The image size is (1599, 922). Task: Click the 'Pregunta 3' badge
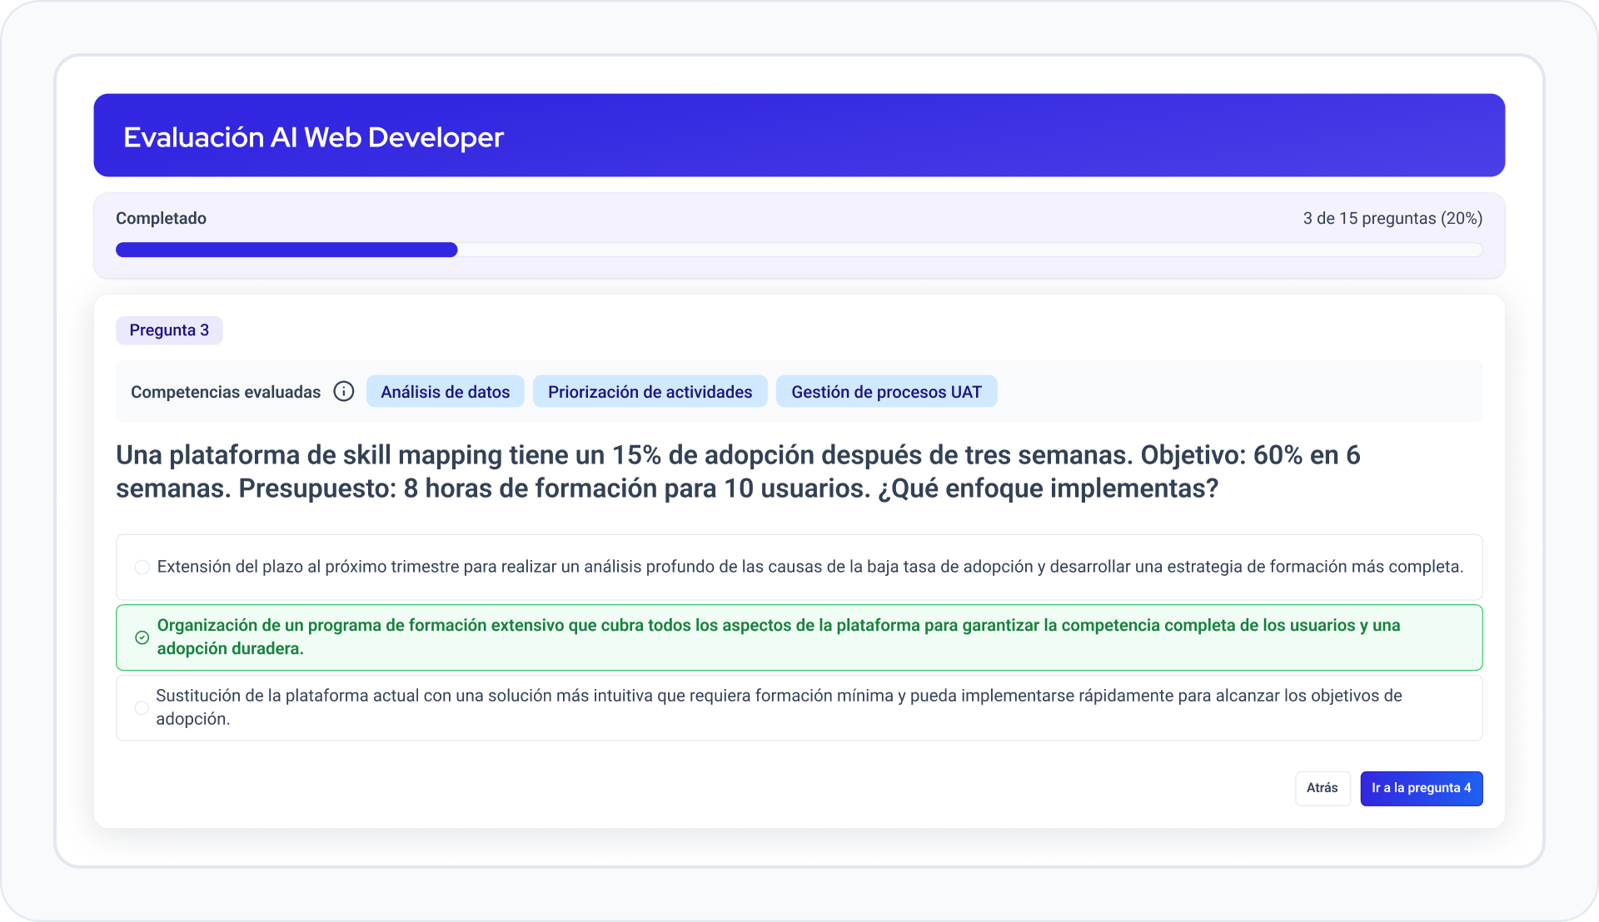169,330
